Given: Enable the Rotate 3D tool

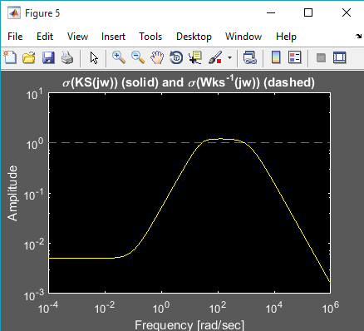Looking at the screenshot, I should coord(176,57).
